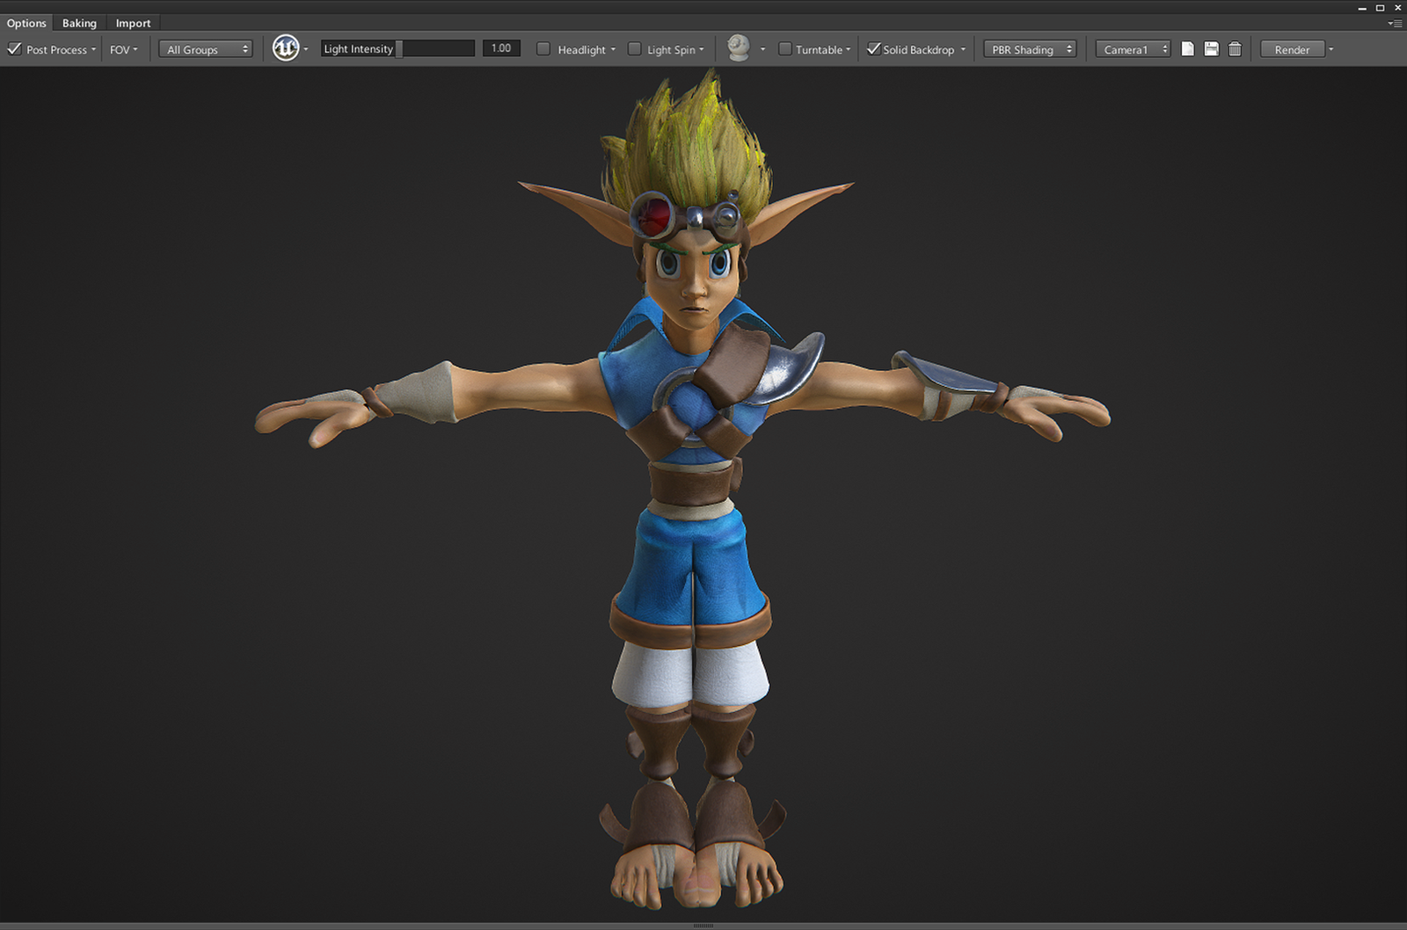Open the FOV dropdown
The width and height of the screenshot is (1407, 930).
pos(124,49)
